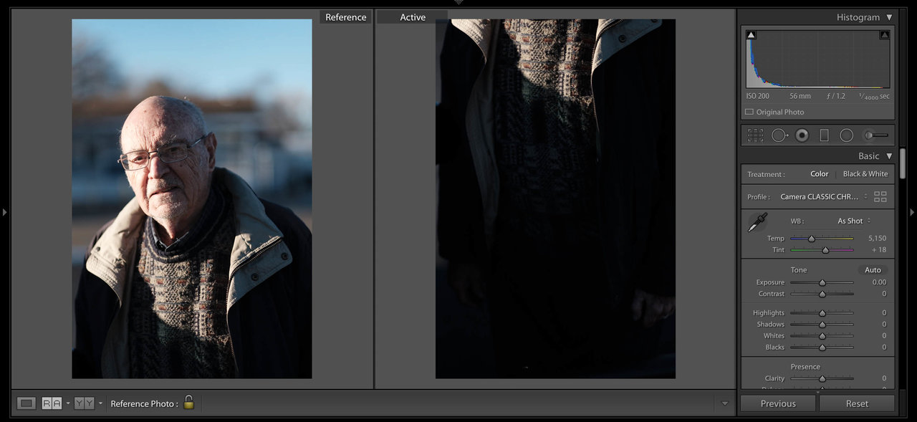Image resolution: width=917 pixels, height=422 pixels.
Task: Choose the Graduated Filter tool
Action: [824, 135]
